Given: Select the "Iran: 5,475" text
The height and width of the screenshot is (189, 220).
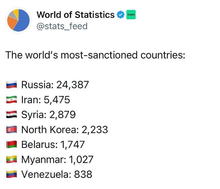Looking at the screenshot, I should [x=45, y=100].
